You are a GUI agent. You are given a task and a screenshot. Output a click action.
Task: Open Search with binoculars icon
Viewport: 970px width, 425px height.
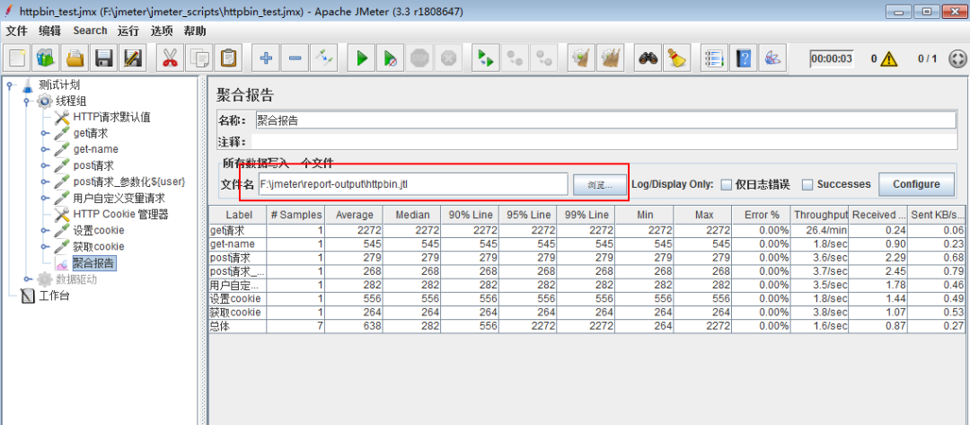click(648, 58)
